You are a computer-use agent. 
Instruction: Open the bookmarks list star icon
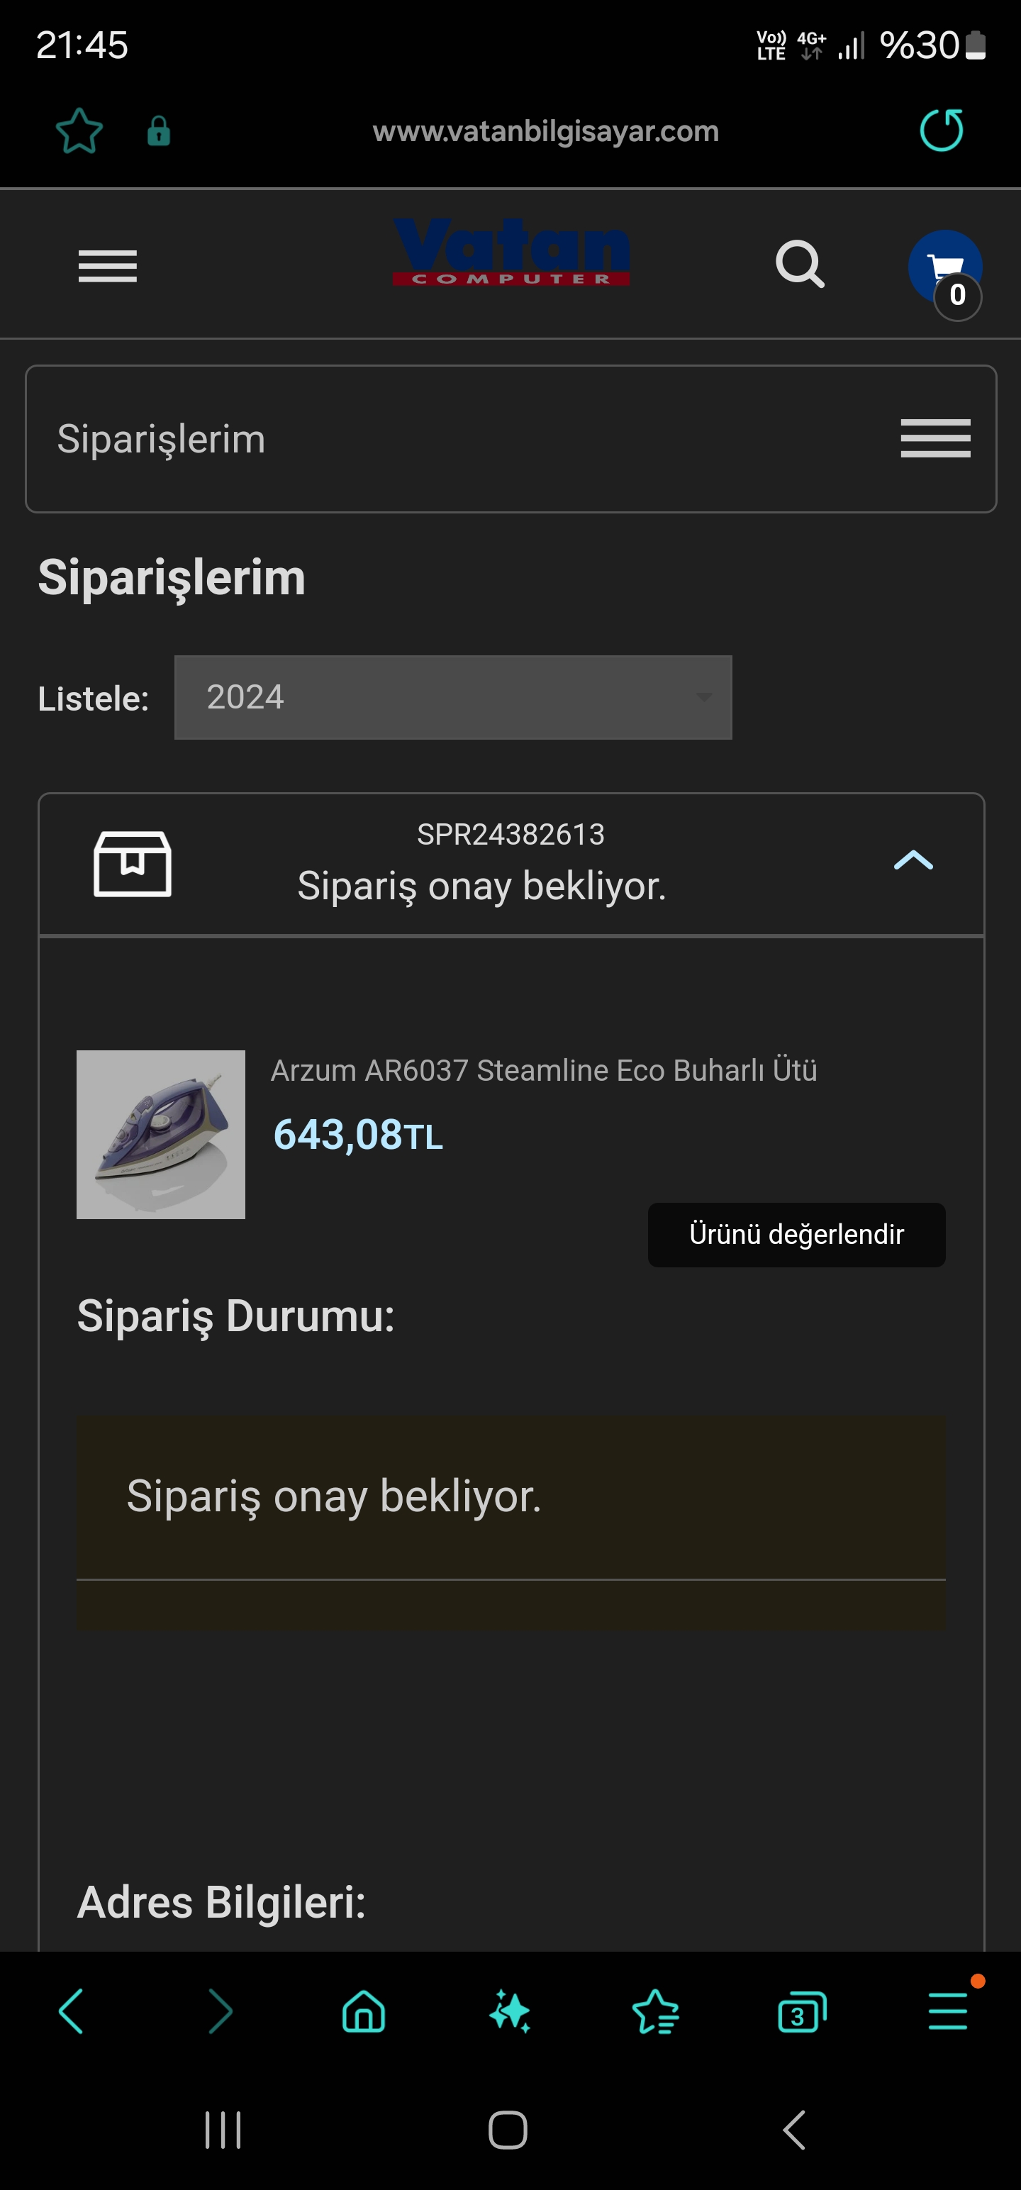[655, 2011]
